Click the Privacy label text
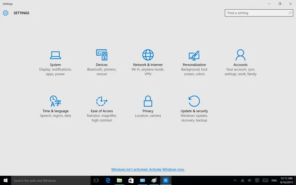 [148, 111]
